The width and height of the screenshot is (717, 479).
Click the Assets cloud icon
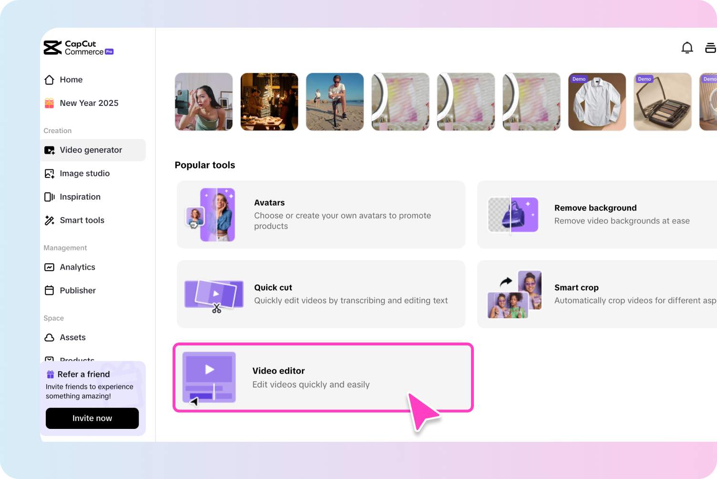50,337
